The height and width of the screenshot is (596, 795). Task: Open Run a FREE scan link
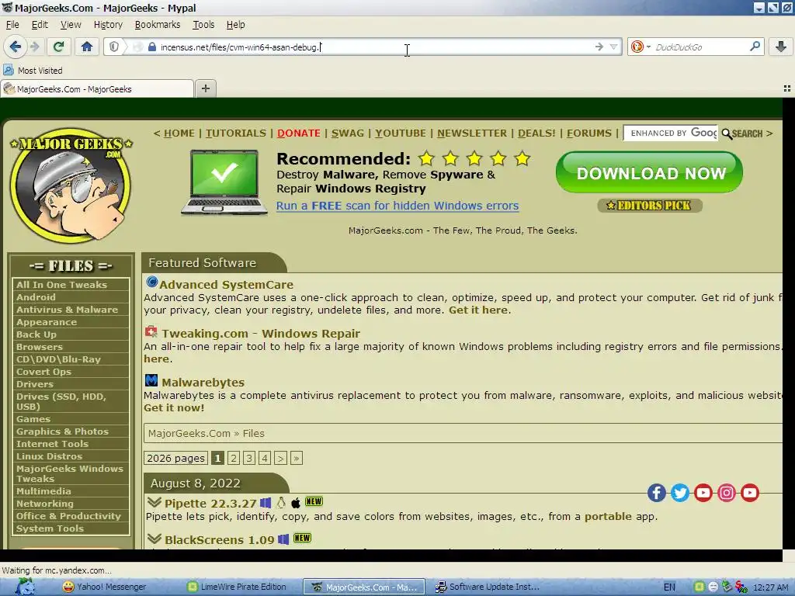pyautogui.click(x=397, y=206)
